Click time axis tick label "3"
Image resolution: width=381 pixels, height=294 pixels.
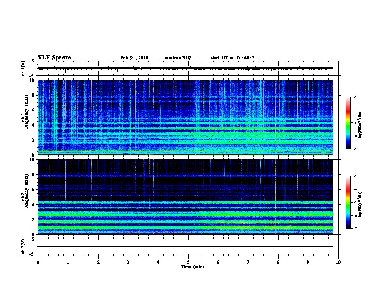coord(128,262)
